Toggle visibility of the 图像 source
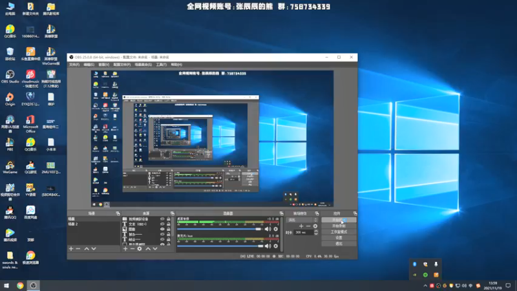This screenshot has height=291, width=517. click(162, 229)
